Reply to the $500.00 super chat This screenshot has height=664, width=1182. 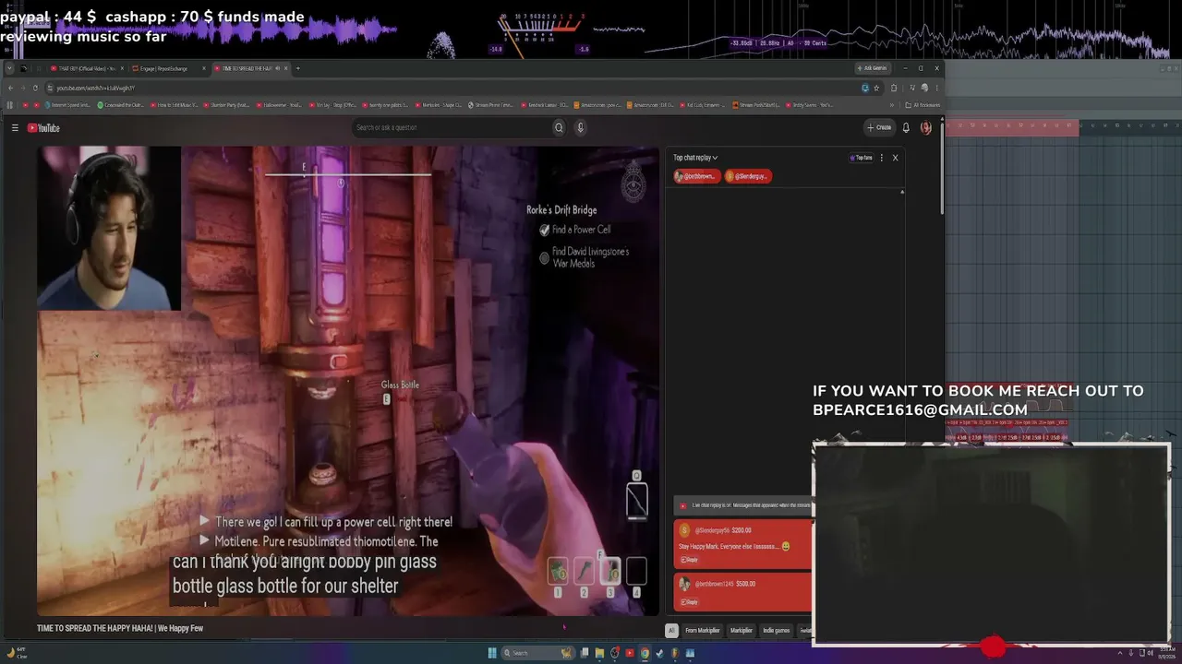689,602
